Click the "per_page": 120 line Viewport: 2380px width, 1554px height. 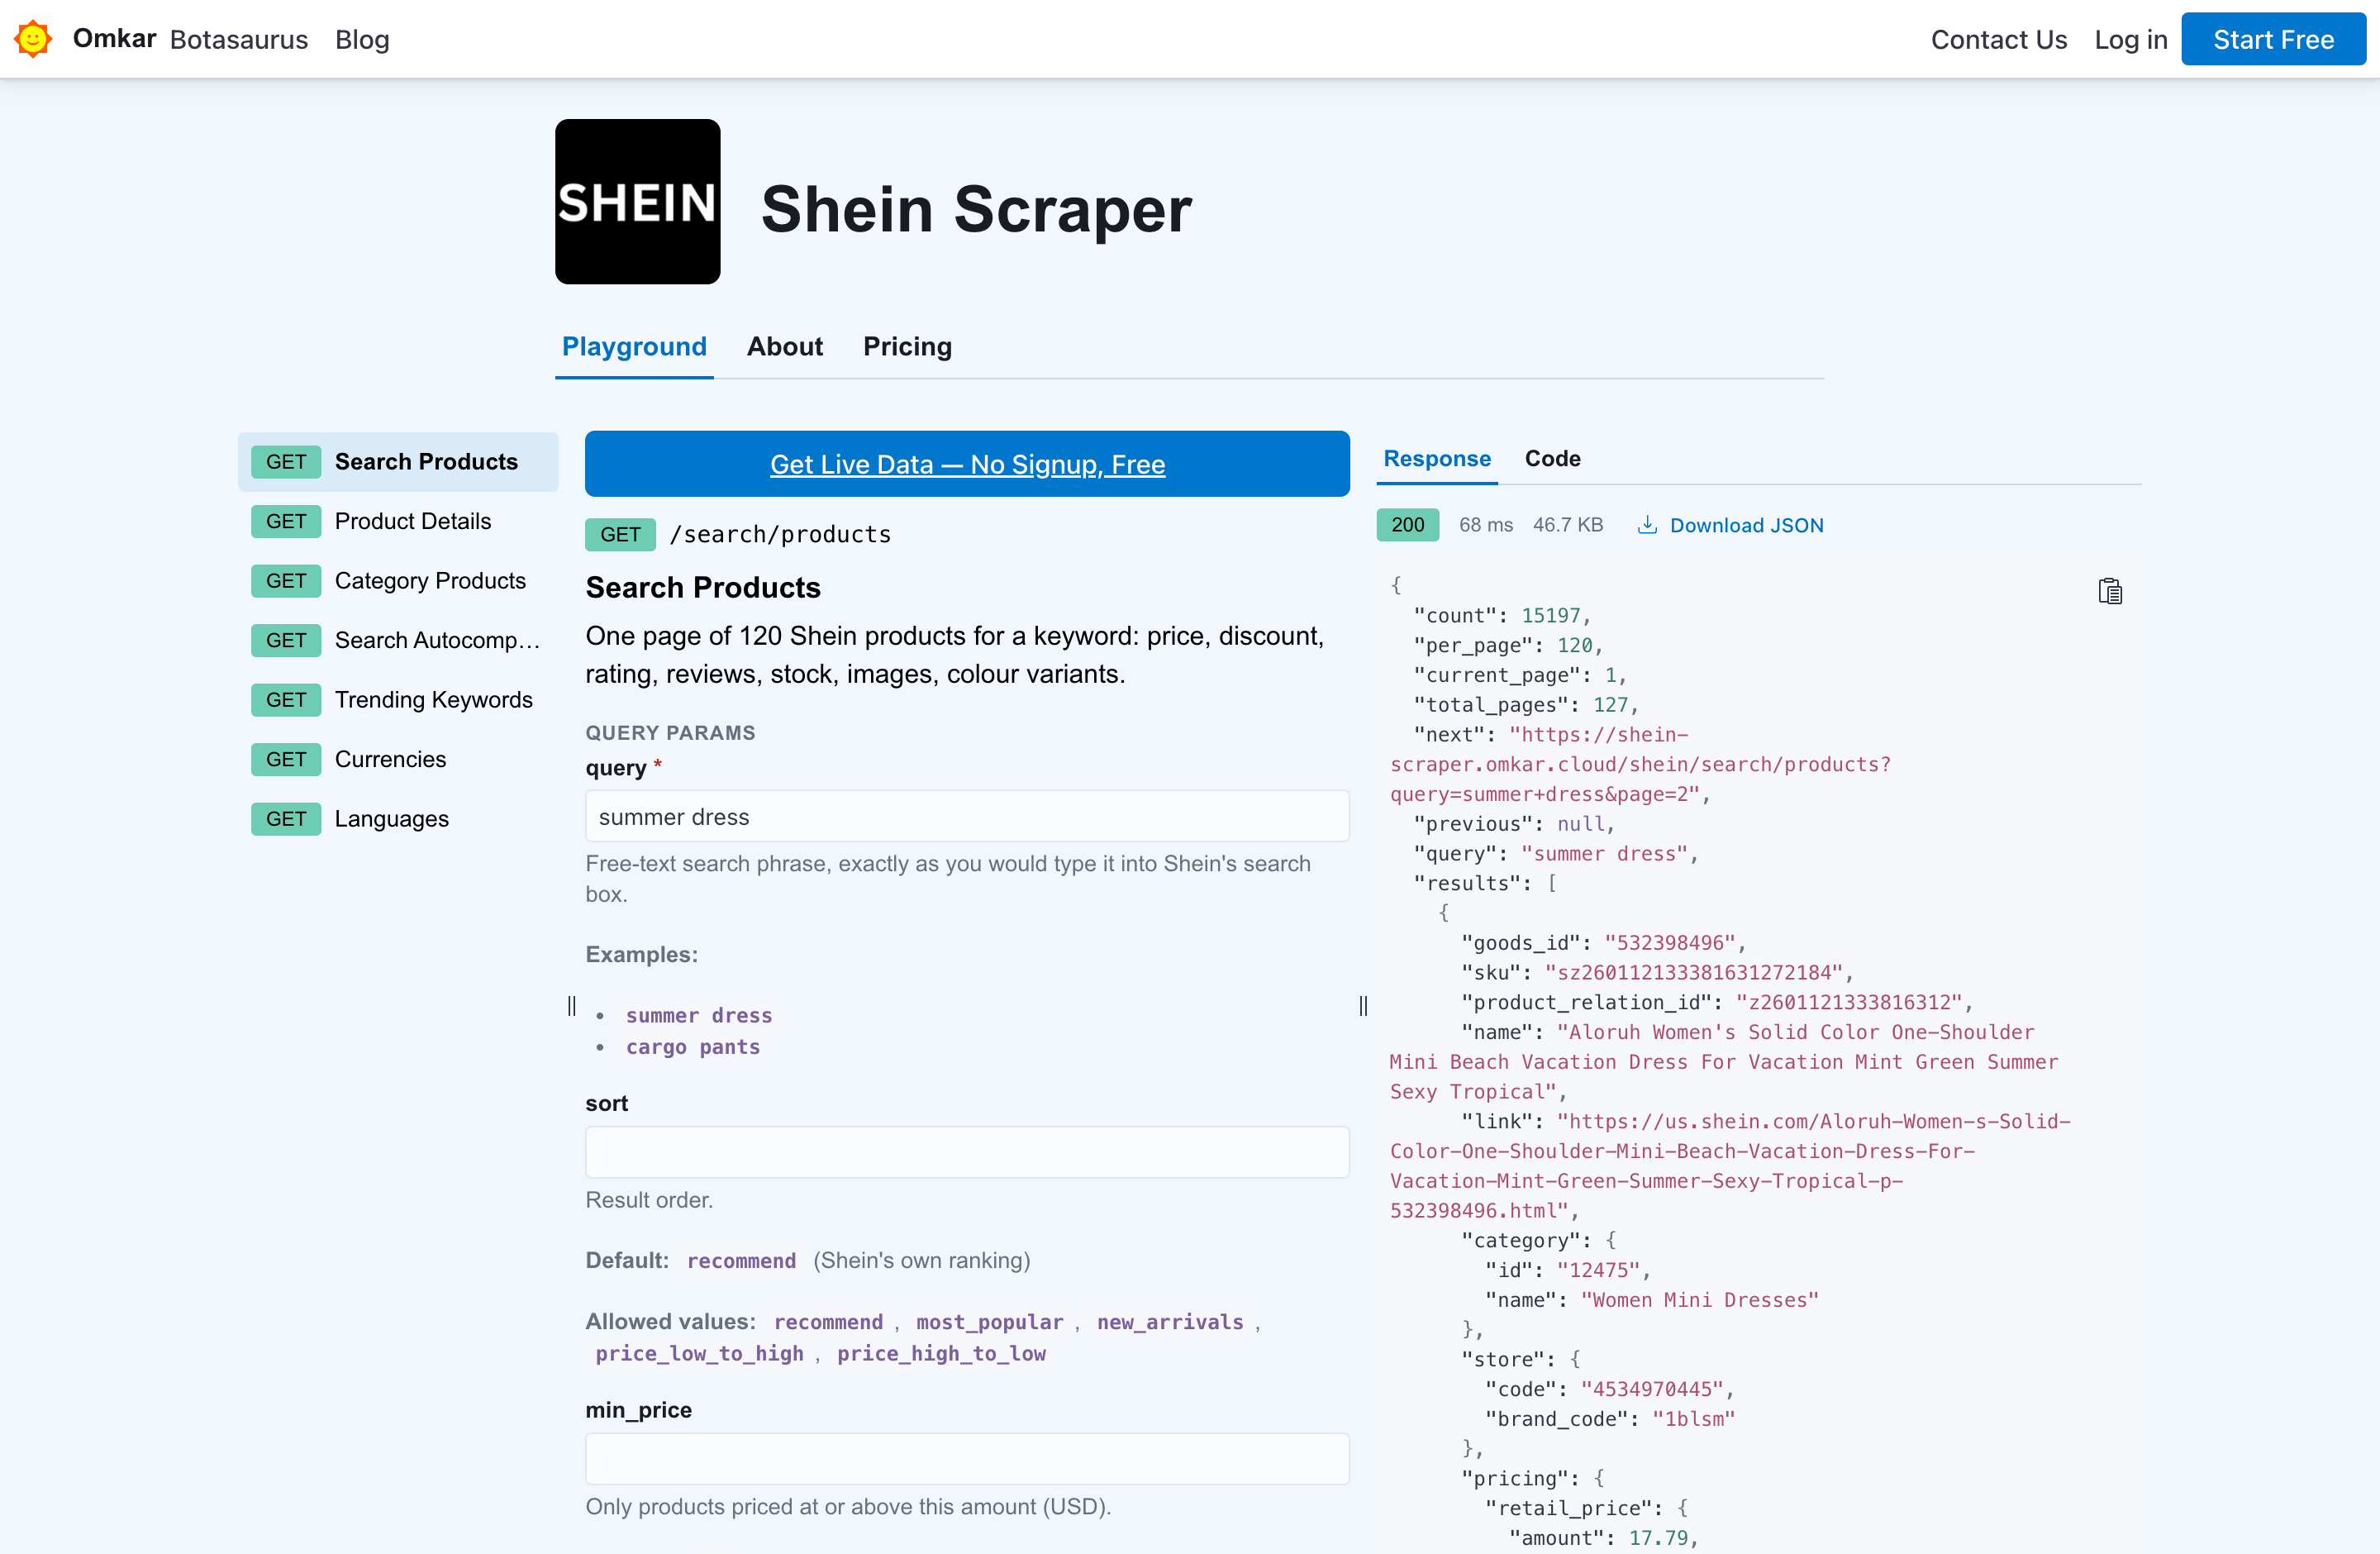[x=1507, y=646]
